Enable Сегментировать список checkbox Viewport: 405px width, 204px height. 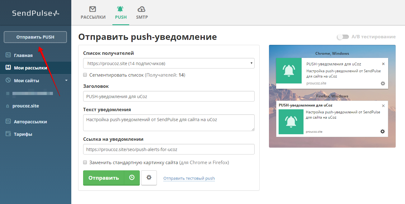[x=85, y=75]
